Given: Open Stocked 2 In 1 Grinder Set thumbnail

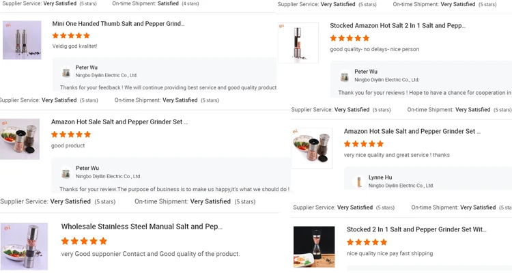Looking at the screenshot, I should 314,246.
